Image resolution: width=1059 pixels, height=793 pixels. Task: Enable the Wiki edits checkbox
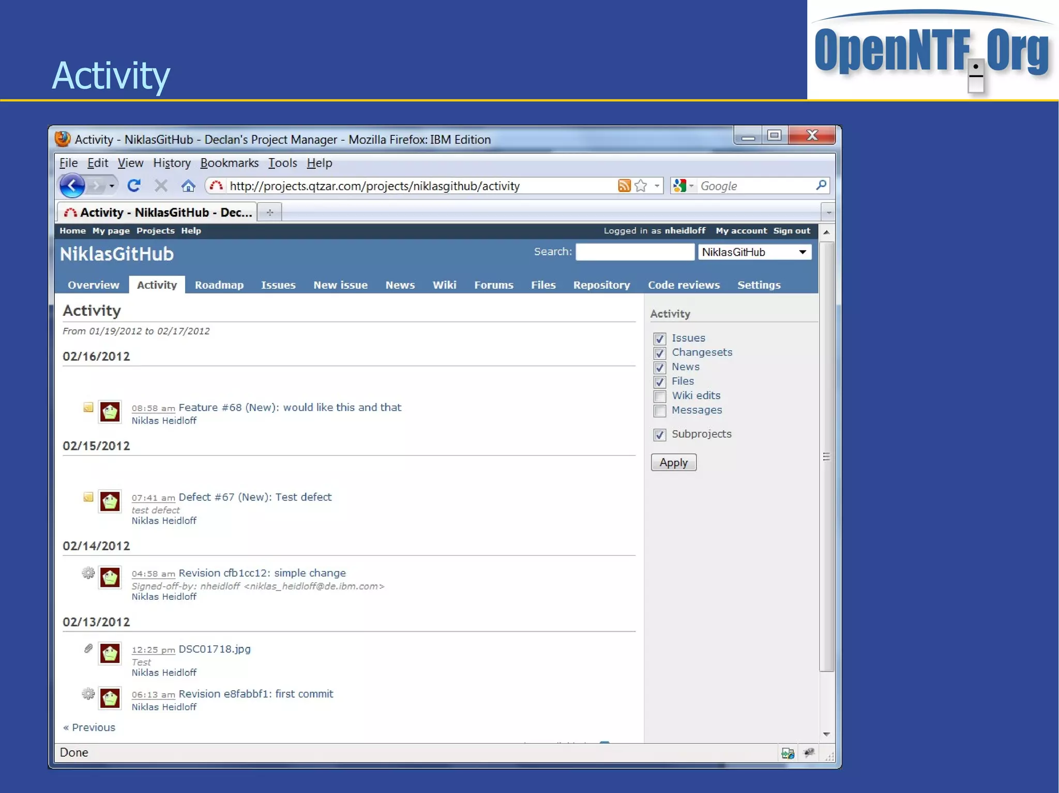point(659,396)
